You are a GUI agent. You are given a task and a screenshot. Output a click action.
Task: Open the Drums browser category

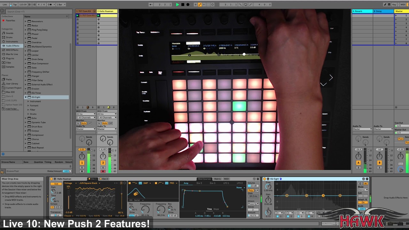tap(9, 37)
